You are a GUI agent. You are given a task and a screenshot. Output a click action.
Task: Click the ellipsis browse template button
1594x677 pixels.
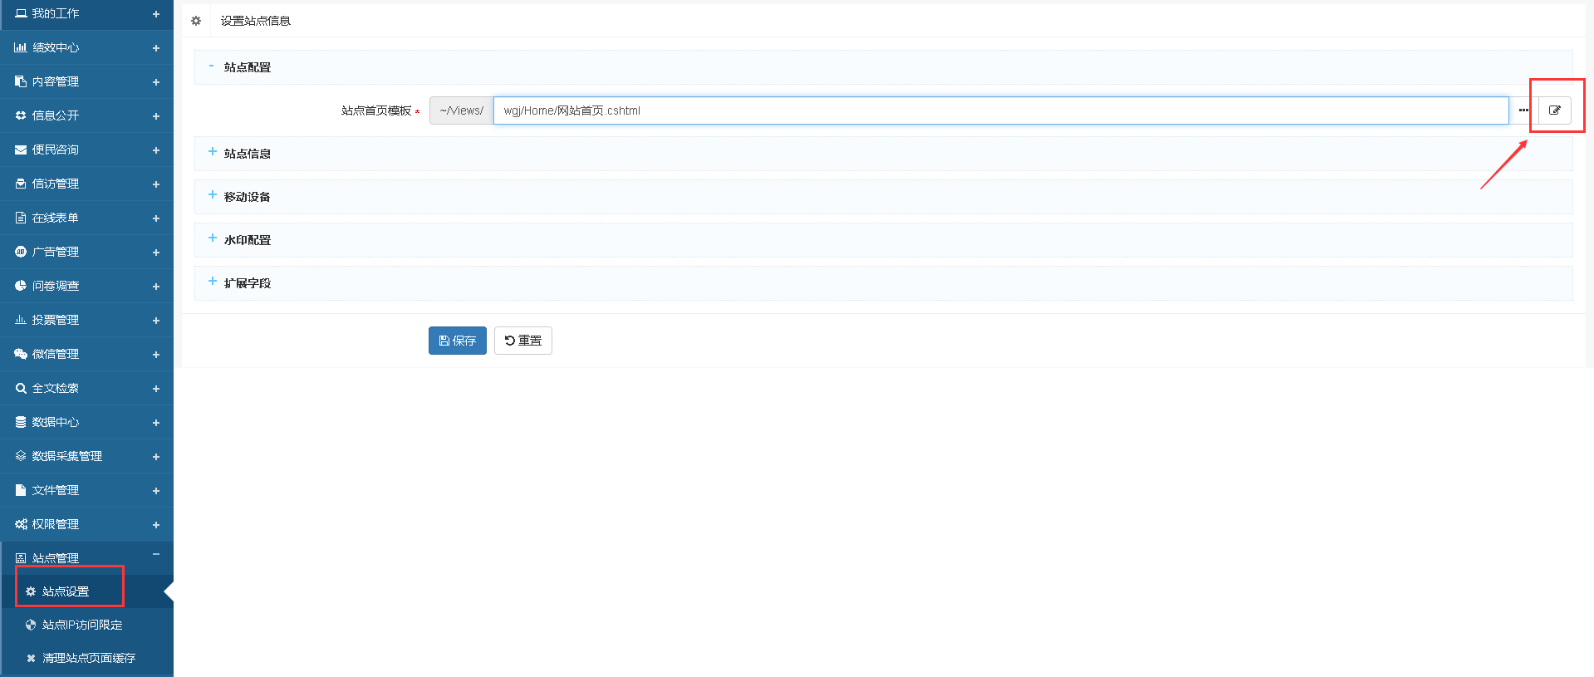(x=1523, y=110)
